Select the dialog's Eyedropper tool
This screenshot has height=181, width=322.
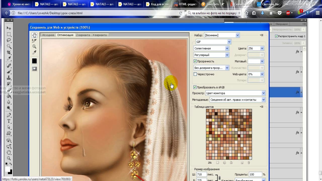point(34,52)
